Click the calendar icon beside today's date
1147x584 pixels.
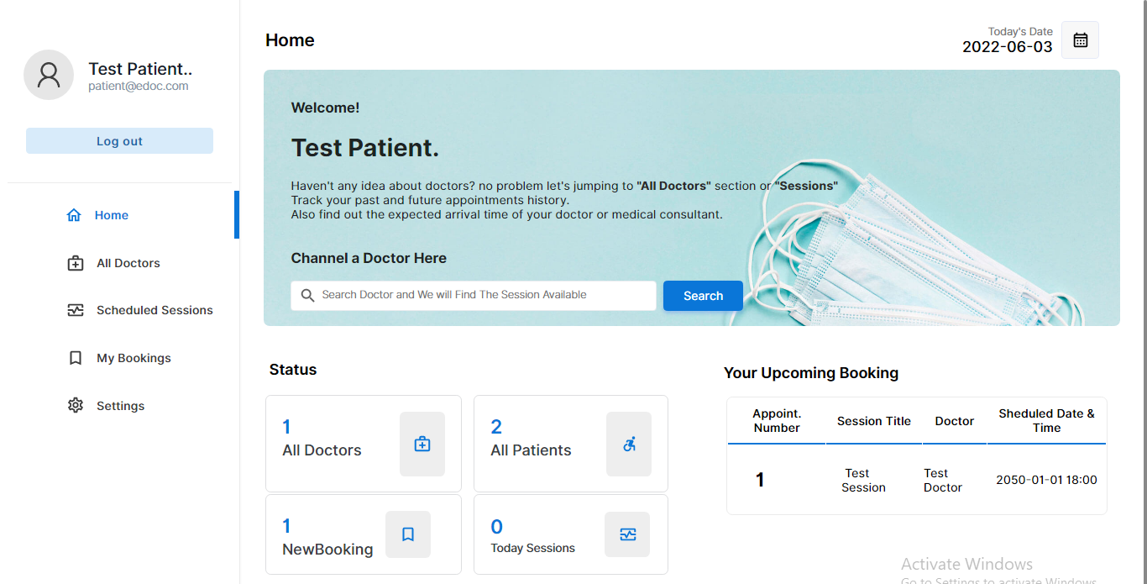coord(1080,40)
